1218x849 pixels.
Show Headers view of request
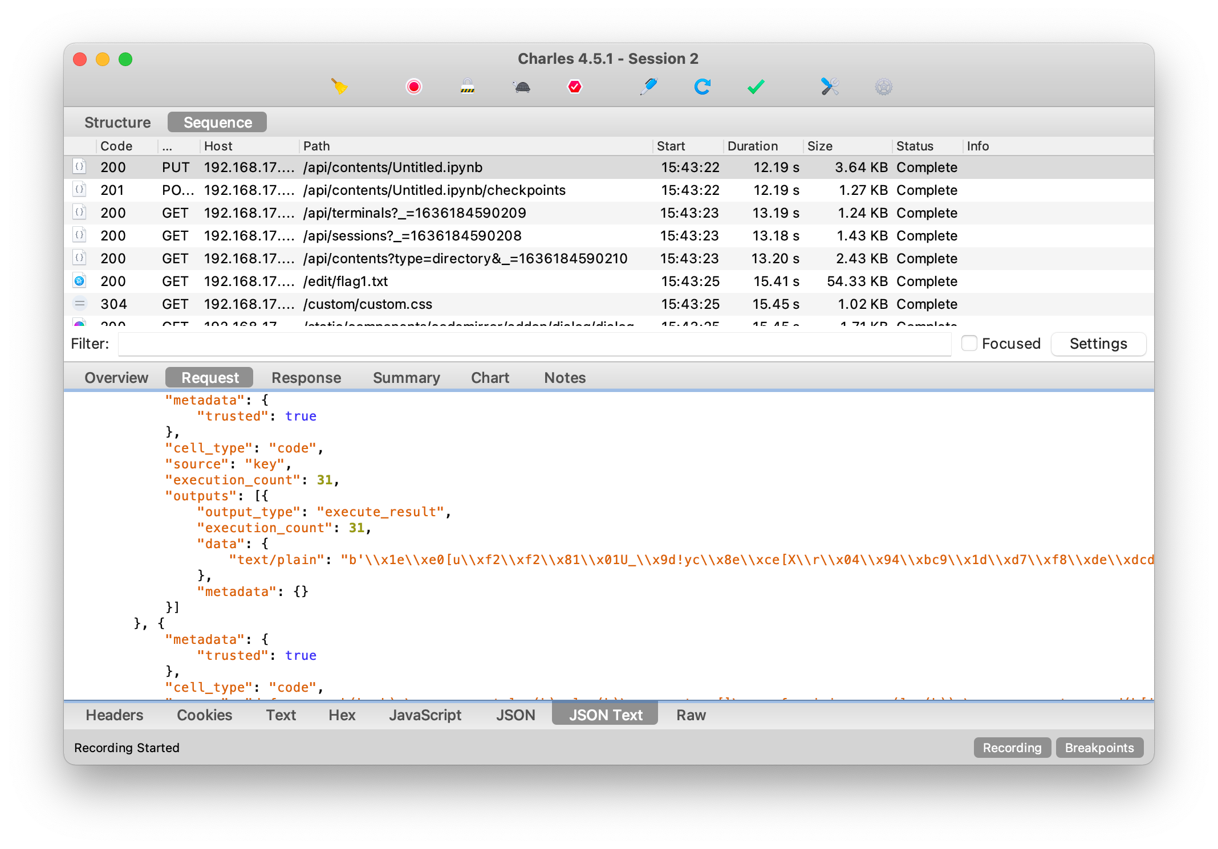[x=115, y=715]
